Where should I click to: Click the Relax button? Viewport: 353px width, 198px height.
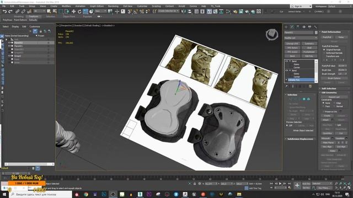(x=341, y=37)
